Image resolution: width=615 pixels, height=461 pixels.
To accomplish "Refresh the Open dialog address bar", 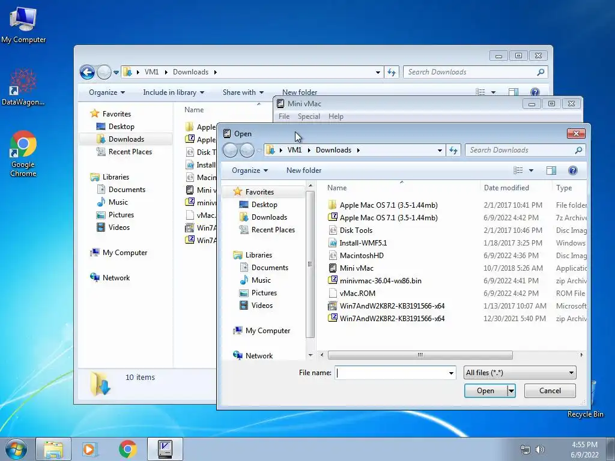I will pyautogui.click(x=453, y=150).
